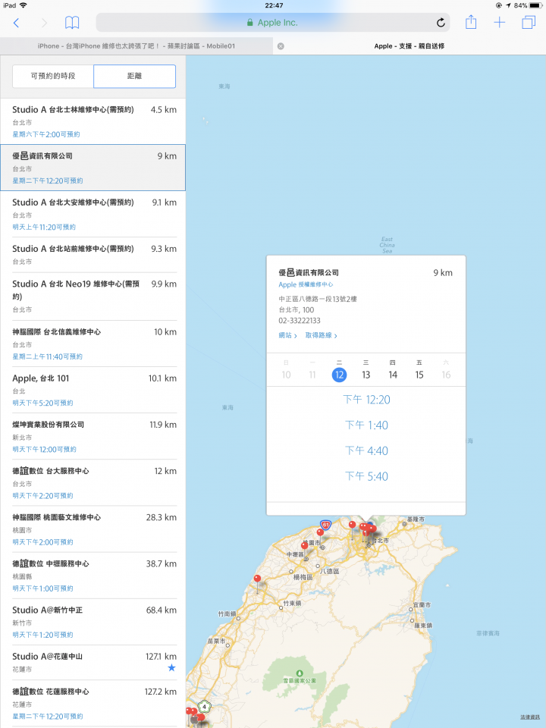546x728 pixels.
Task: Select Studio A 台北 Neo19 維修中心
Action: 93,297
